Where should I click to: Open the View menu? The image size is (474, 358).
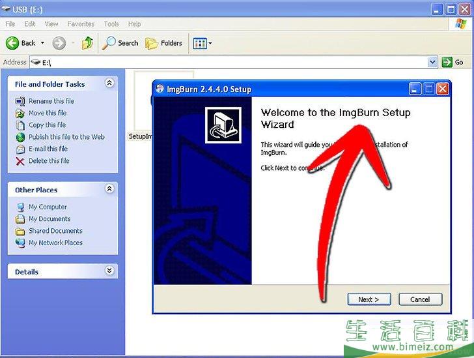point(51,24)
